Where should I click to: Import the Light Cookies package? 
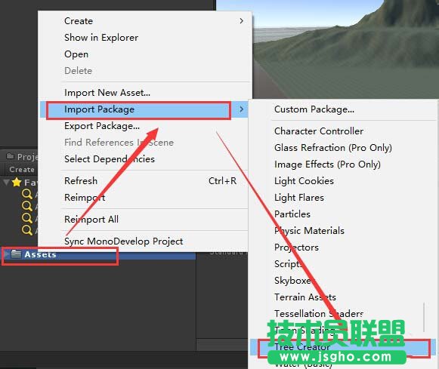(343, 181)
